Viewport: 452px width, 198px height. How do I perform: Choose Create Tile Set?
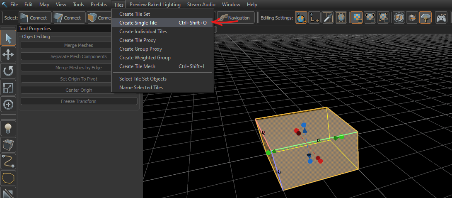click(x=162, y=14)
